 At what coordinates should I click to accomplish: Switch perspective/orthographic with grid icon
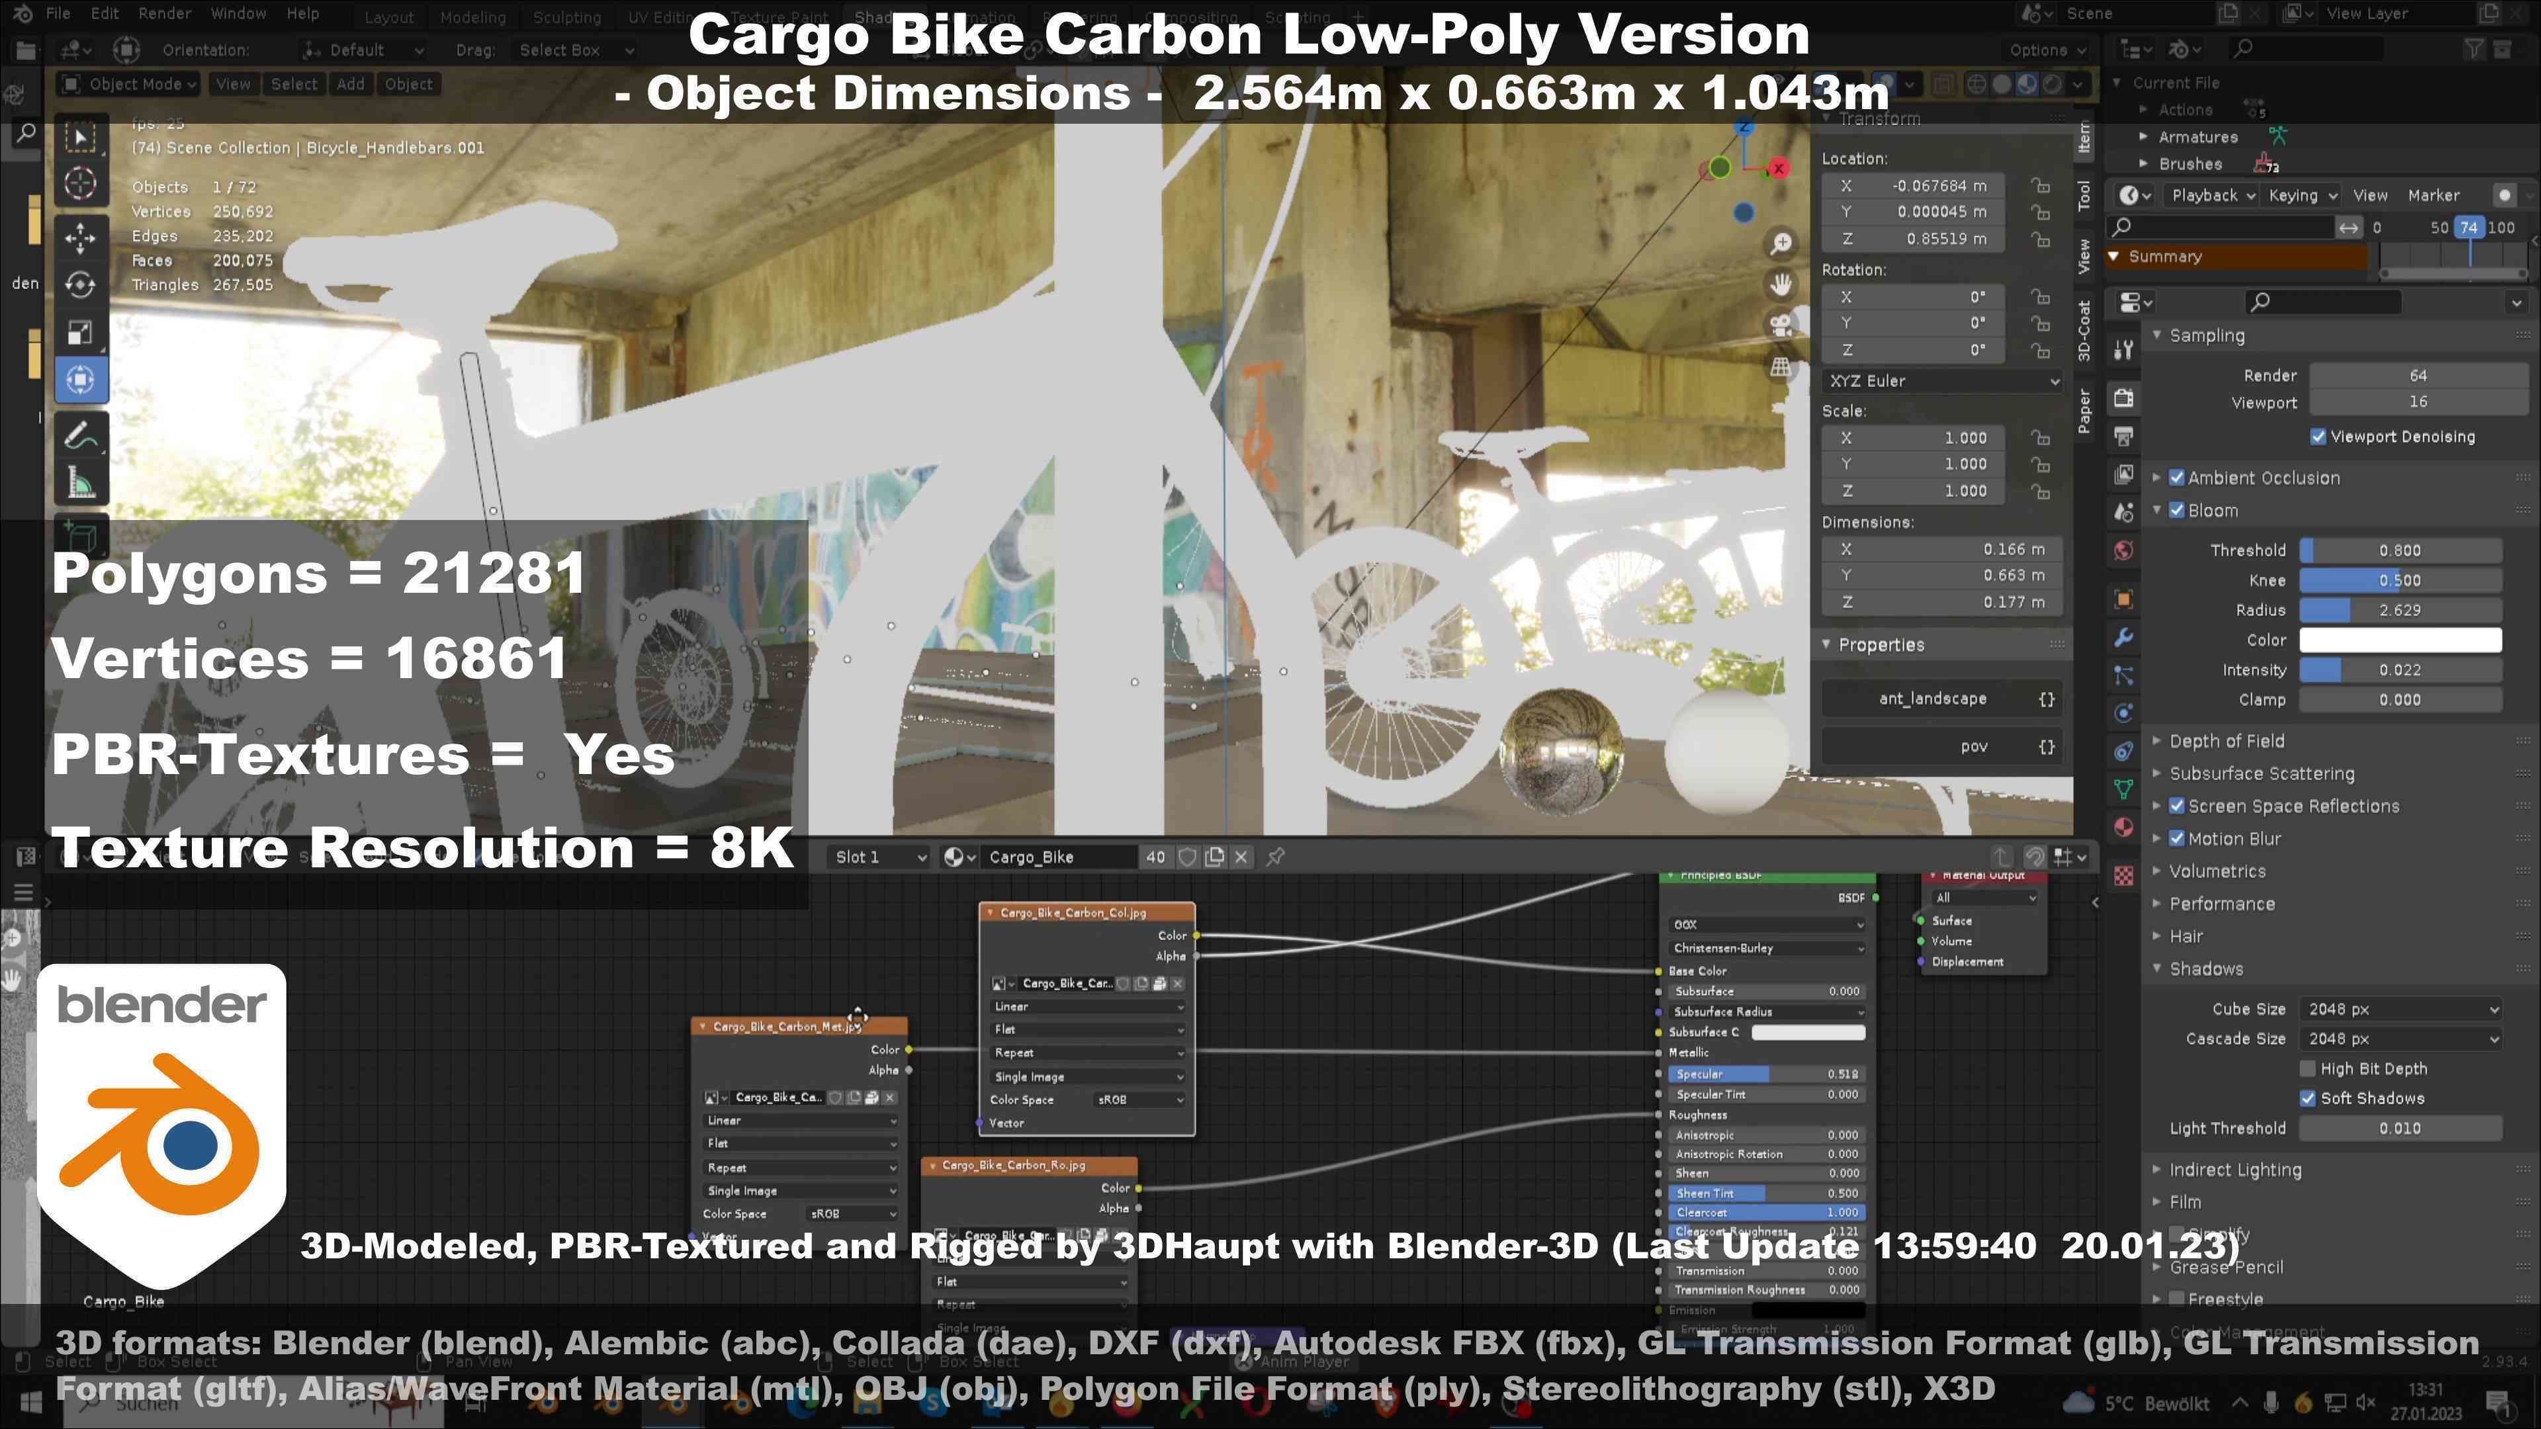coord(1781,367)
